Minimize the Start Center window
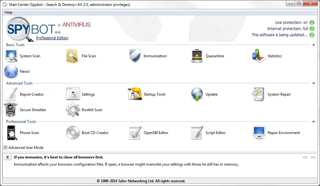Viewport: 320px width, 186px height. 290,3
